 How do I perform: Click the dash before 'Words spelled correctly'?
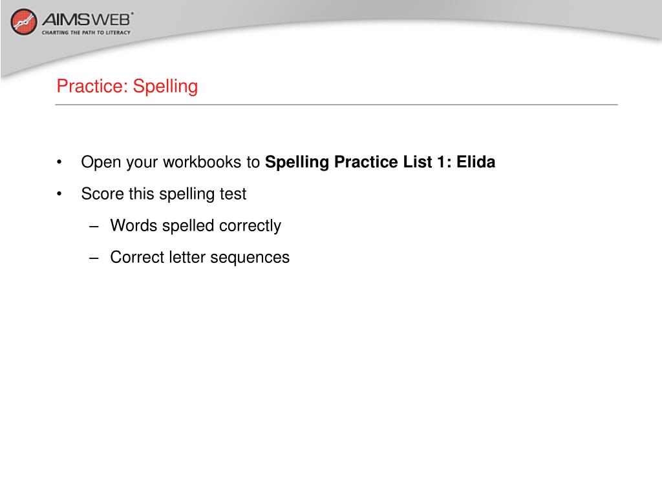94,227
